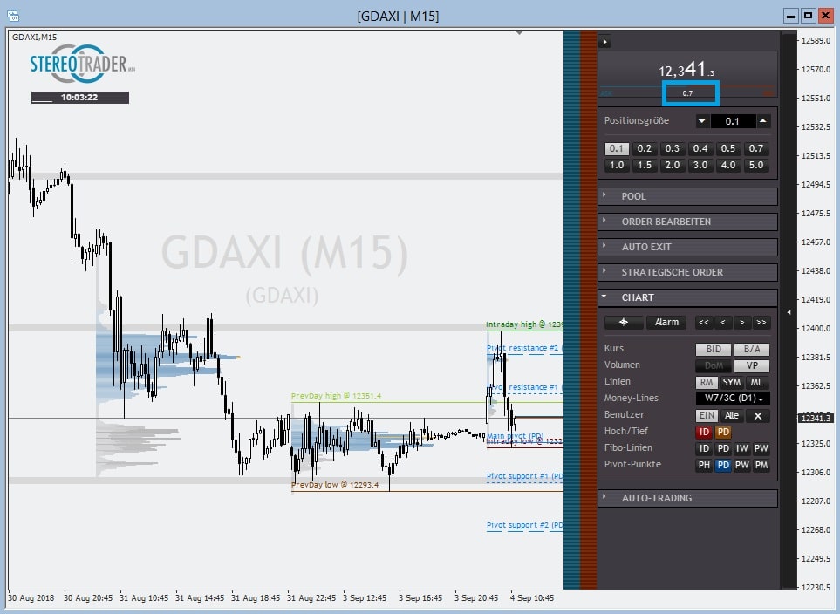
Task: Jump chart to latest with >> button
Action: tap(761, 323)
